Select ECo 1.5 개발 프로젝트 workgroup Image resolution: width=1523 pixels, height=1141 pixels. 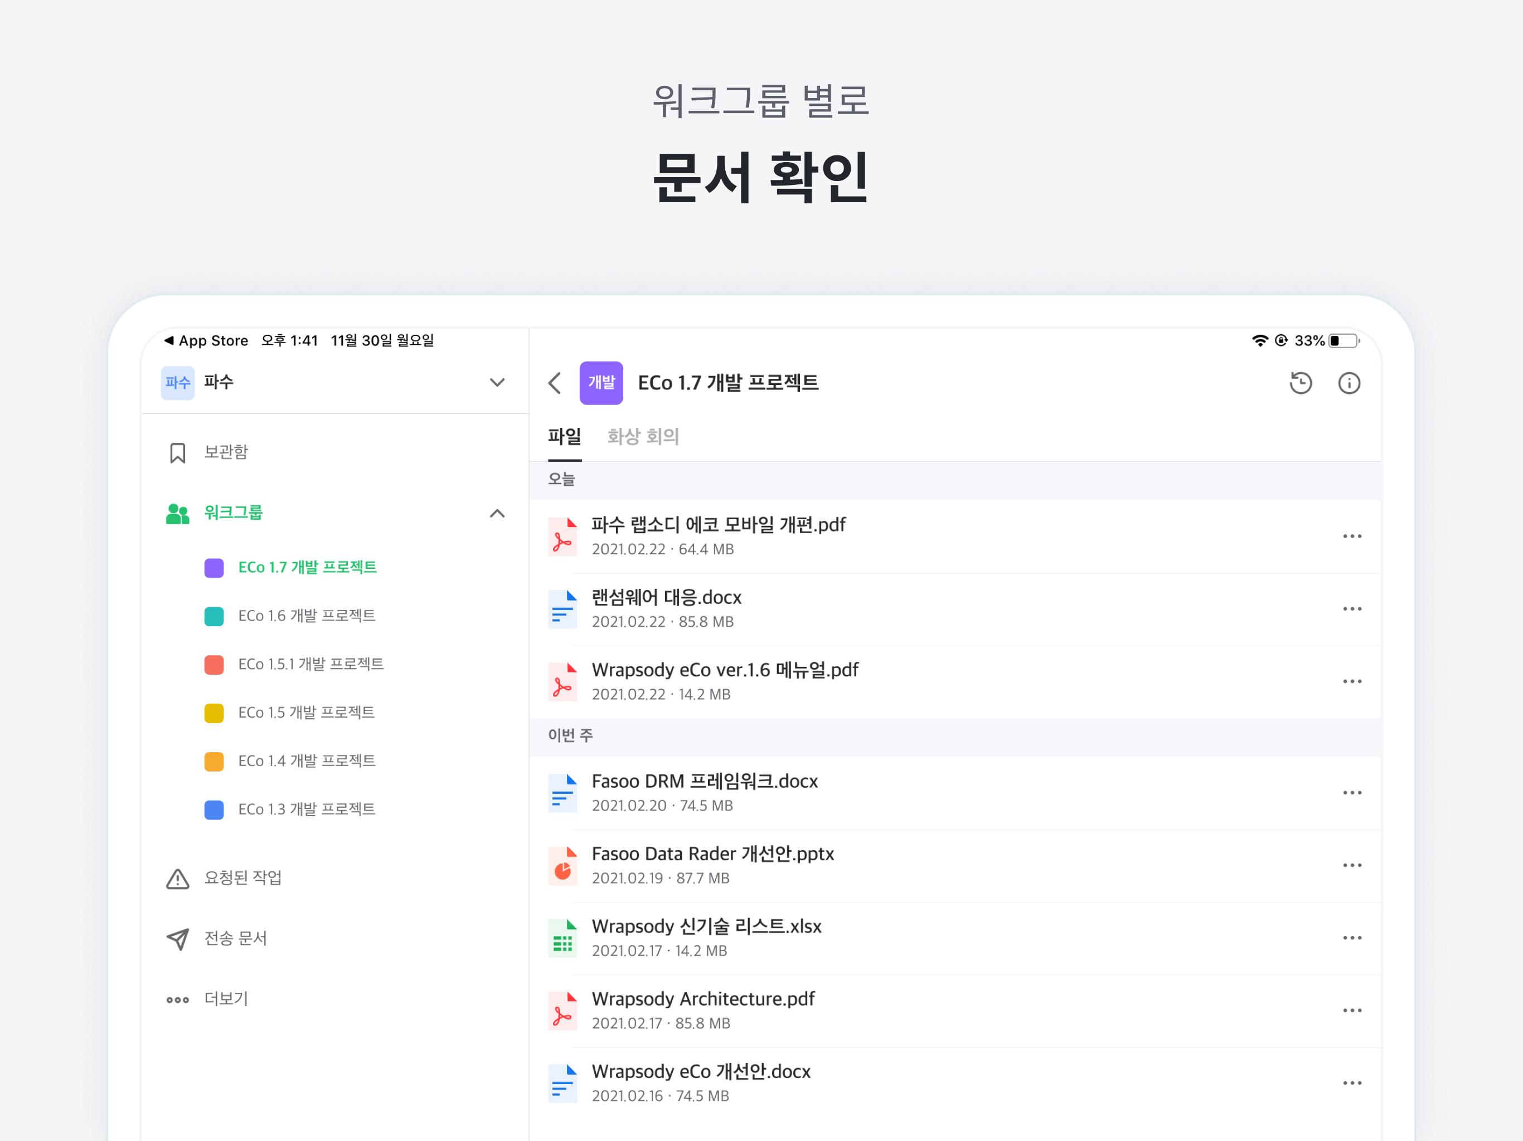(x=307, y=712)
